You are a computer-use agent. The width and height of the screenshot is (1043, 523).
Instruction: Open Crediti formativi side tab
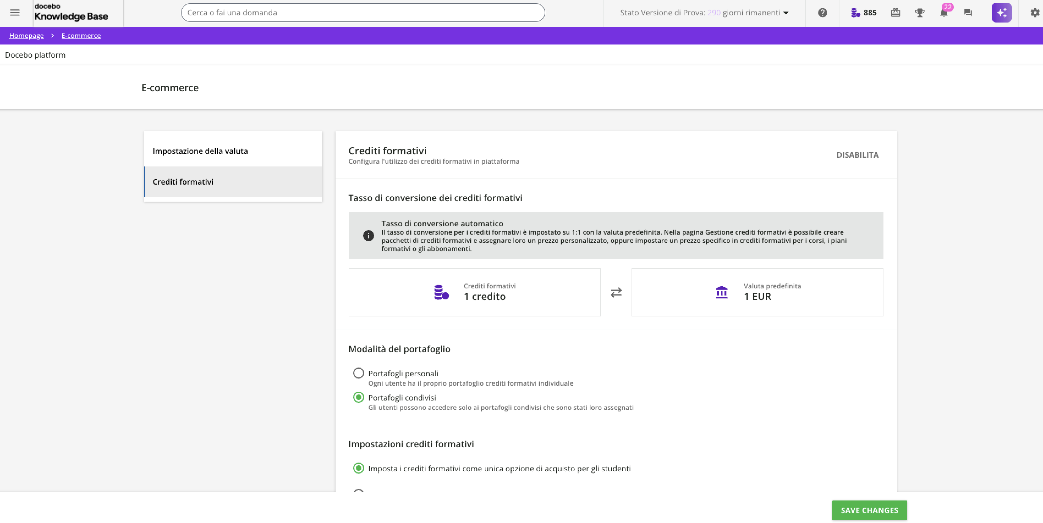pyautogui.click(x=233, y=182)
